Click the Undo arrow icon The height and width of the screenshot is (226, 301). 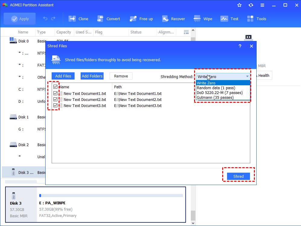coord(45,19)
